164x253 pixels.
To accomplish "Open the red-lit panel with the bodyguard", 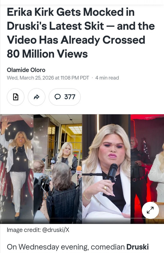I will (147, 169).
